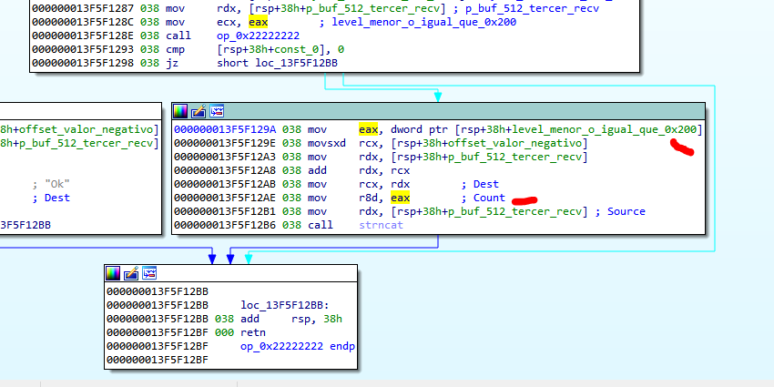Click the title bar of strncat block
This screenshot has width=774, height=387.
click(x=455, y=111)
